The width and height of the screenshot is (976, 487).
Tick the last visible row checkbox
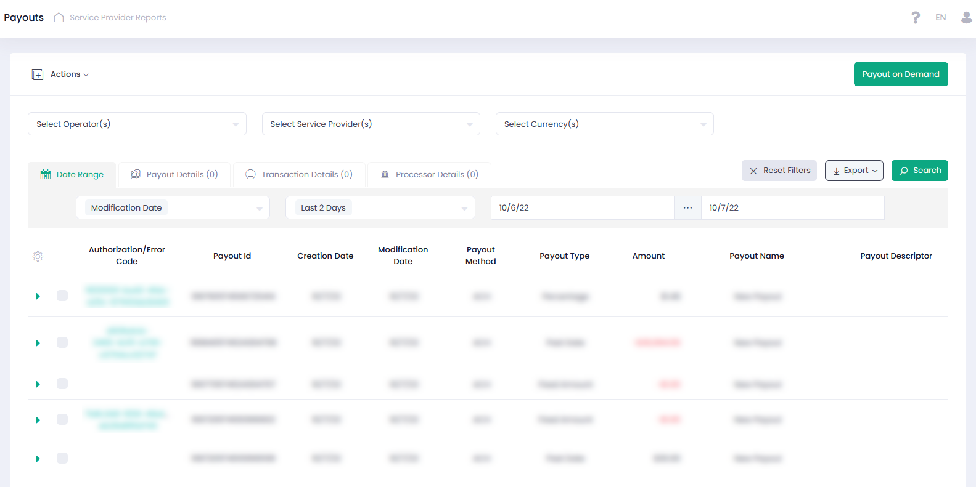62,458
